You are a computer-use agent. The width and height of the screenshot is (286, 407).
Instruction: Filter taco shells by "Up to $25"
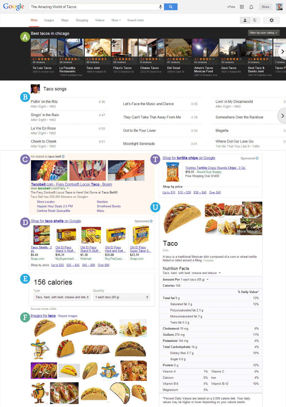click(57, 265)
